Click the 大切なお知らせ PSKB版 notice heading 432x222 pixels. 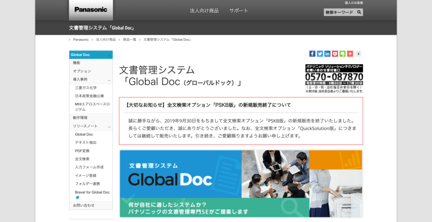(x=208, y=105)
